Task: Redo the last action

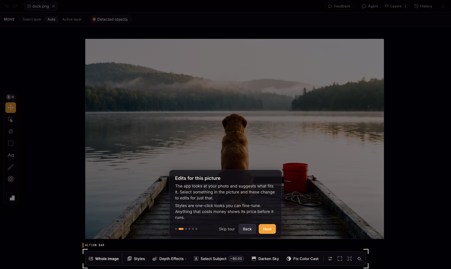Action: pos(15,6)
